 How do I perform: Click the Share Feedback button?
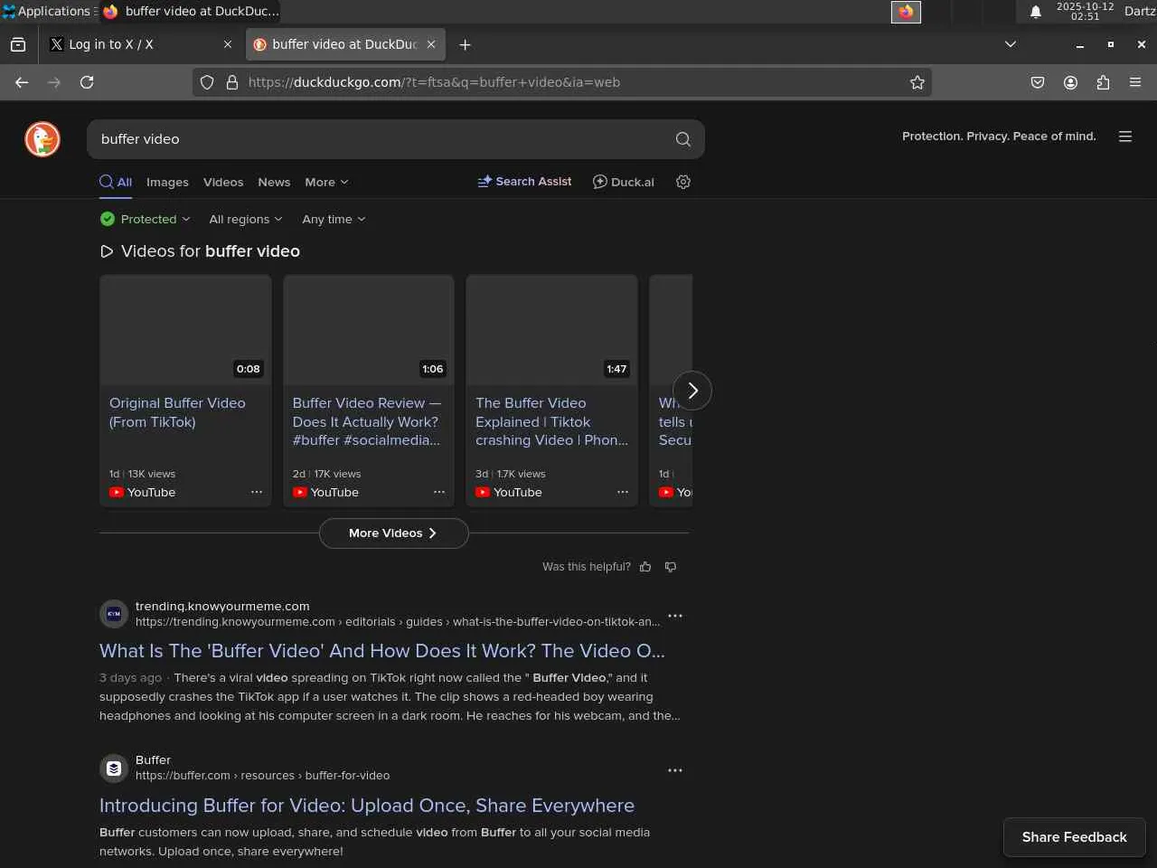[x=1075, y=837]
